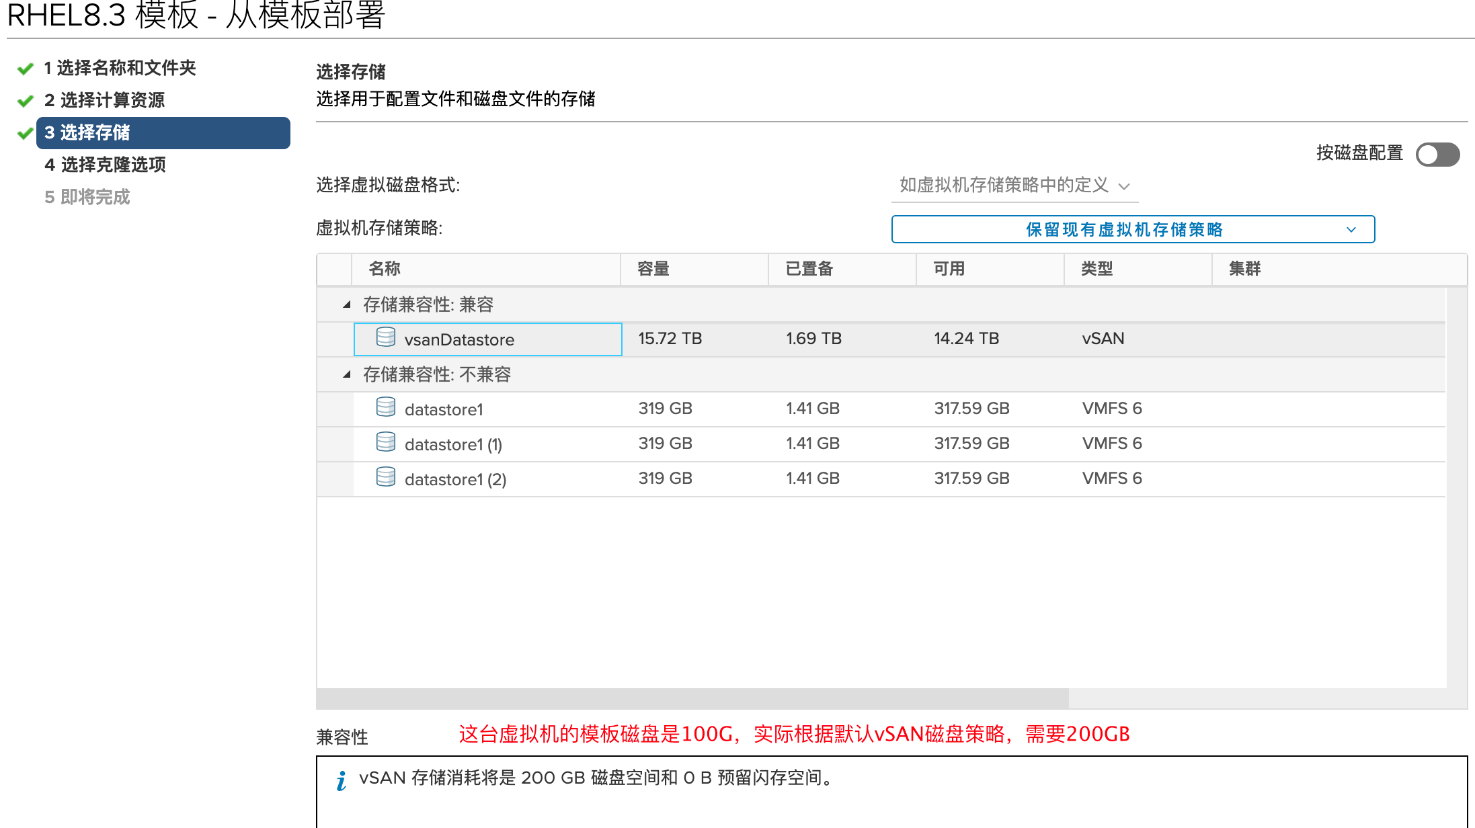Click the vsanDatastore database icon

point(386,337)
